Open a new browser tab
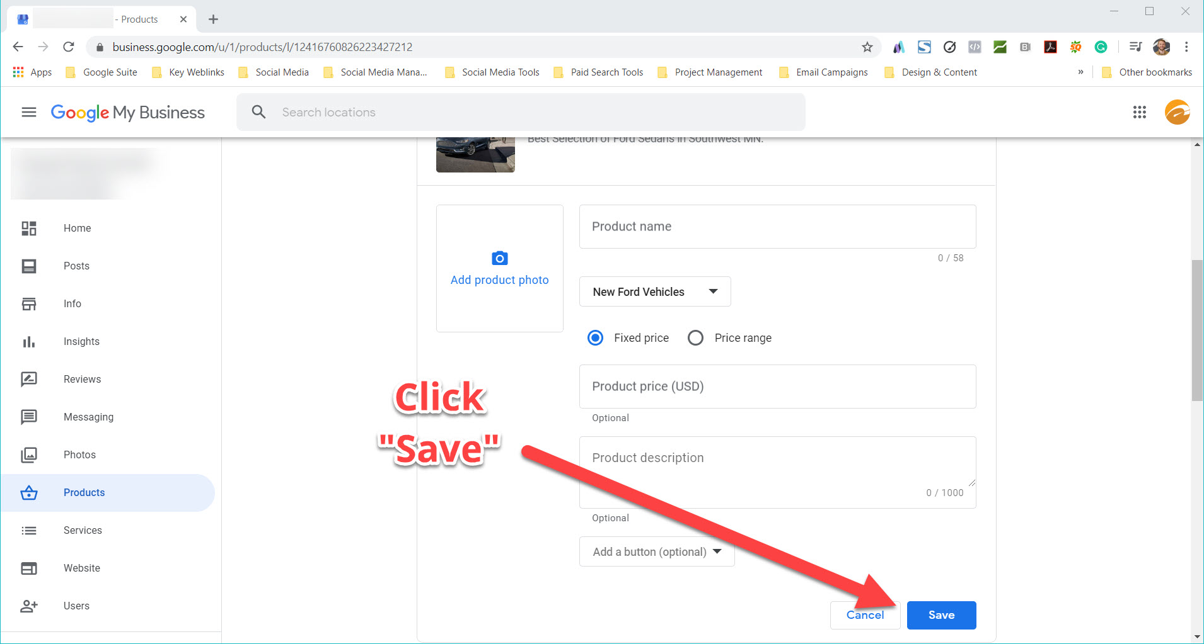This screenshot has width=1204, height=644. click(x=214, y=20)
